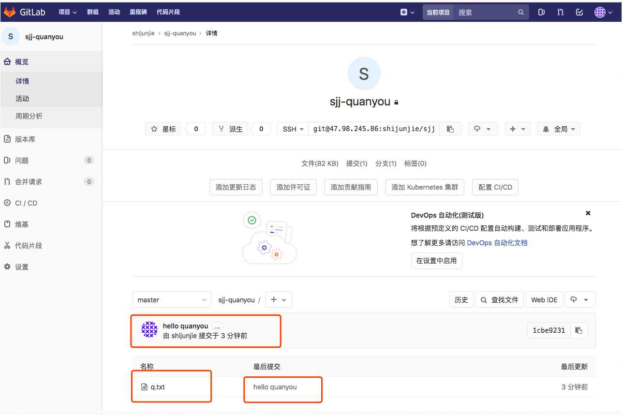Open the 活动 navbar item
Screen dimensions: 622x415
pyautogui.click(x=114, y=13)
